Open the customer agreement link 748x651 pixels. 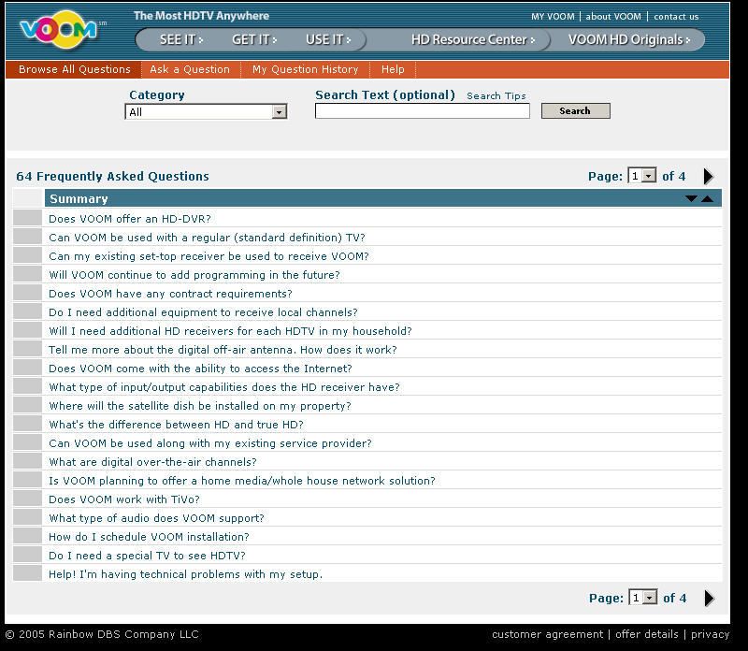pos(548,634)
